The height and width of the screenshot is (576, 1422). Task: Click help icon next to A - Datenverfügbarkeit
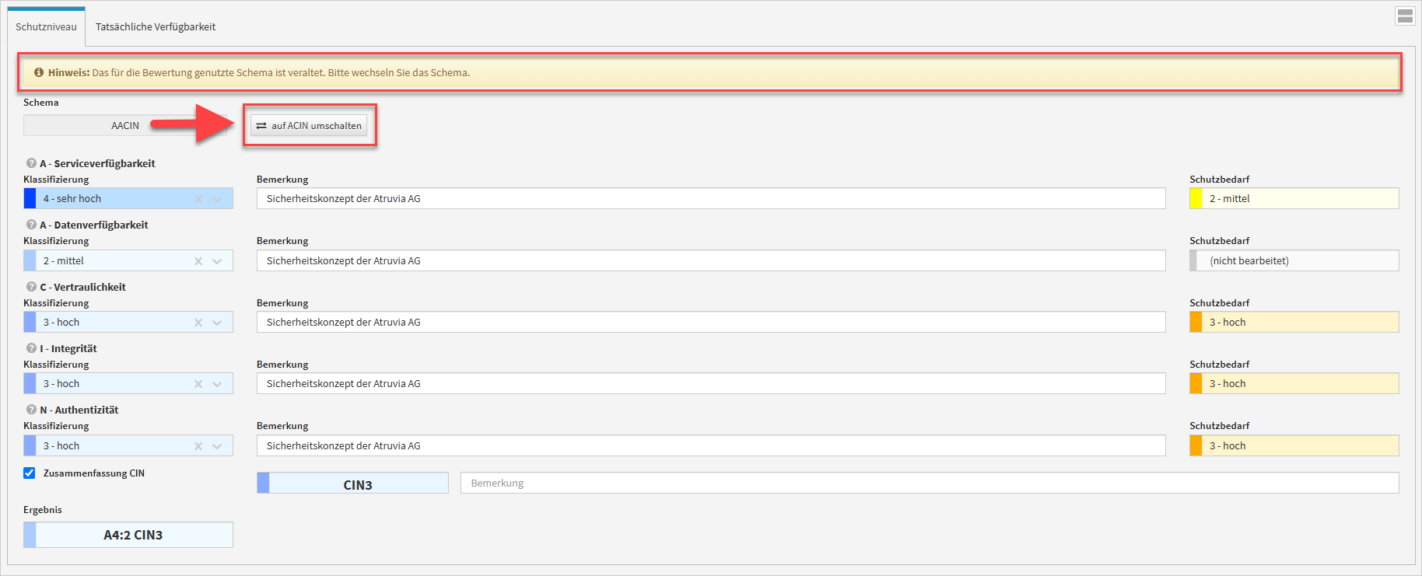coord(31,225)
